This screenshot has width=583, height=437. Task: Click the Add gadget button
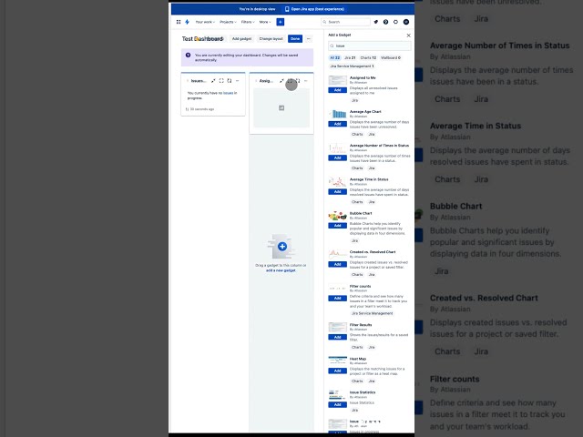click(x=241, y=38)
